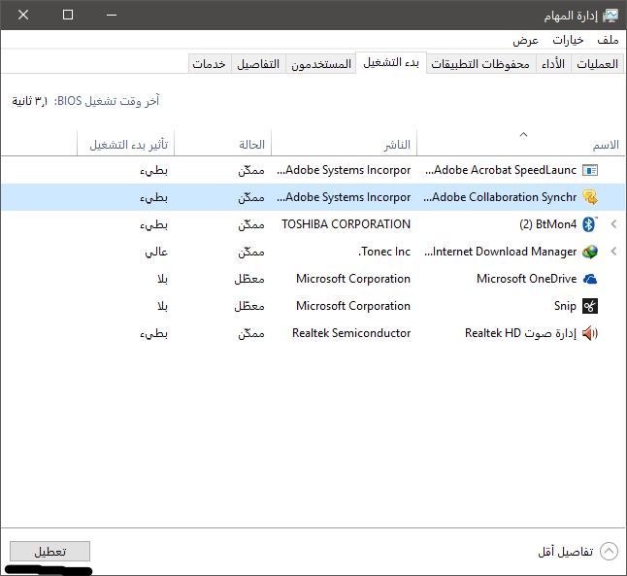Select the 'Microsoft OneDrive' entry name

point(527,279)
